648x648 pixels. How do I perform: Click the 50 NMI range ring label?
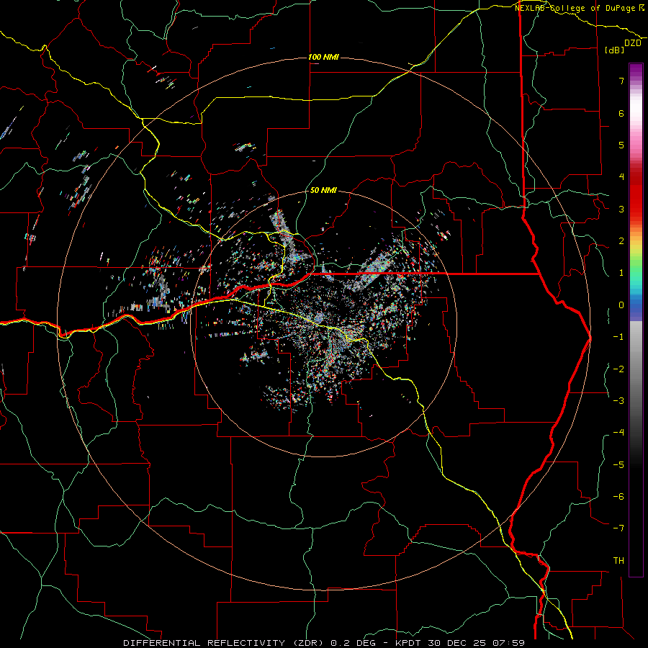click(323, 190)
